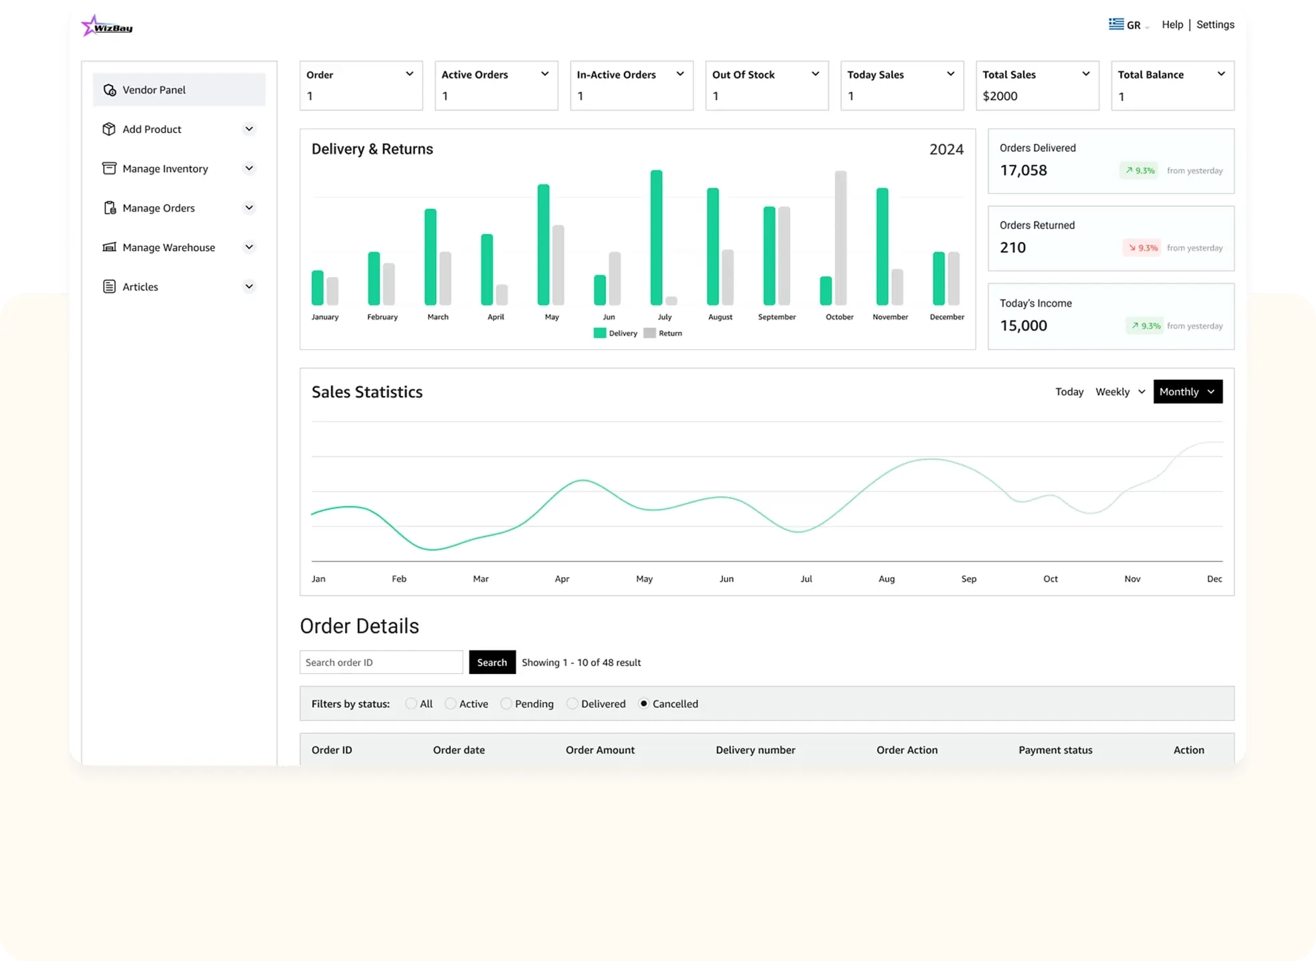Click the Articles document icon

[109, 287]
